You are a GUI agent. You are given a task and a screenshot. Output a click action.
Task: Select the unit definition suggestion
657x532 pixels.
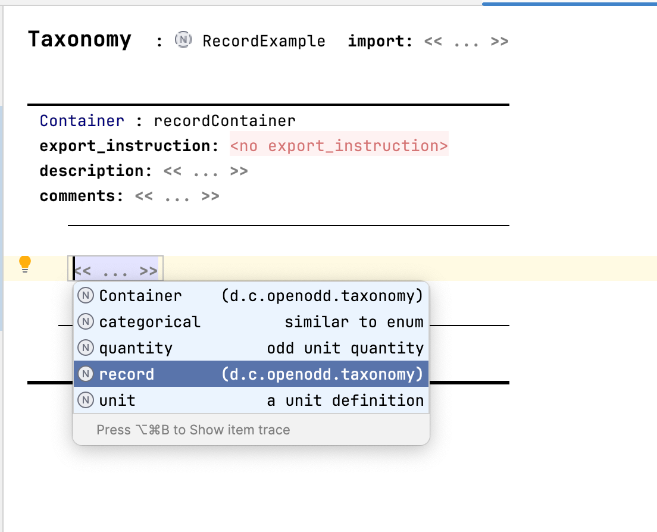(345, 400)
